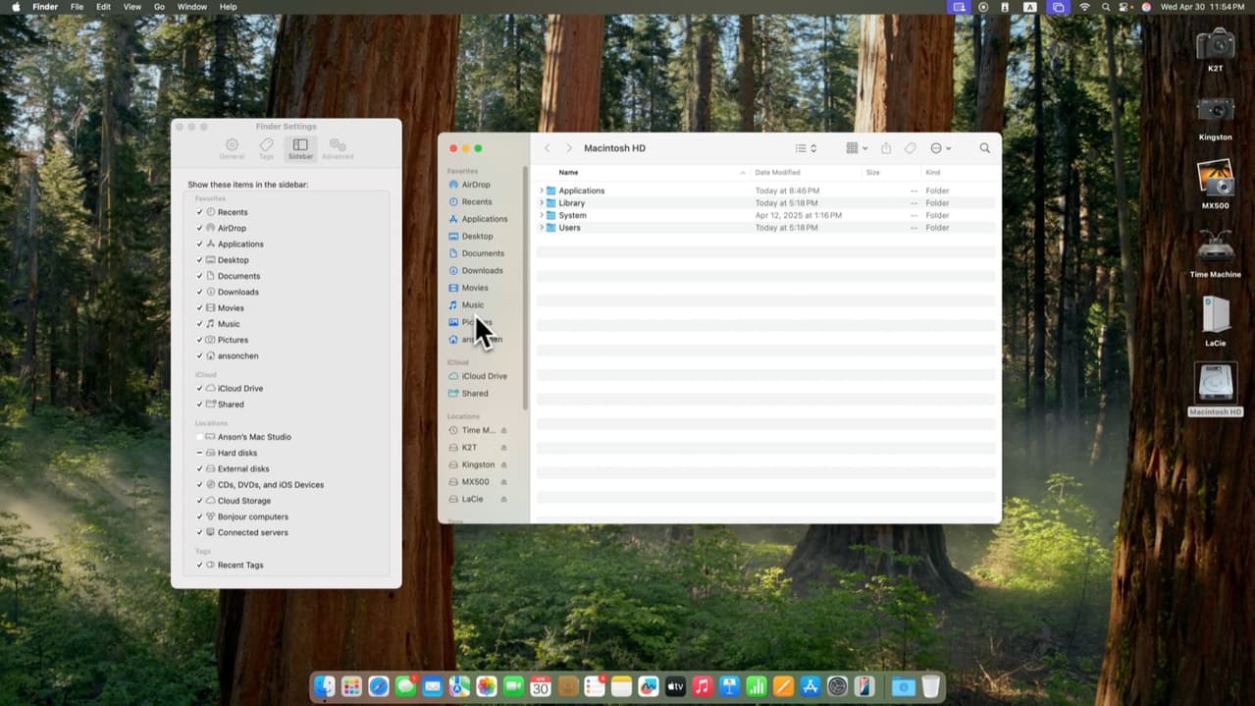
Task: Go back with the toolbar back arrow
Action: (548, 148)
